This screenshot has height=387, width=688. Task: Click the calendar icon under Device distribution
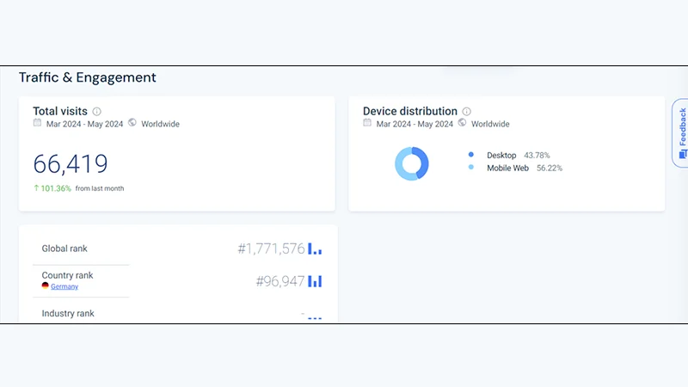tap(367, 123)
